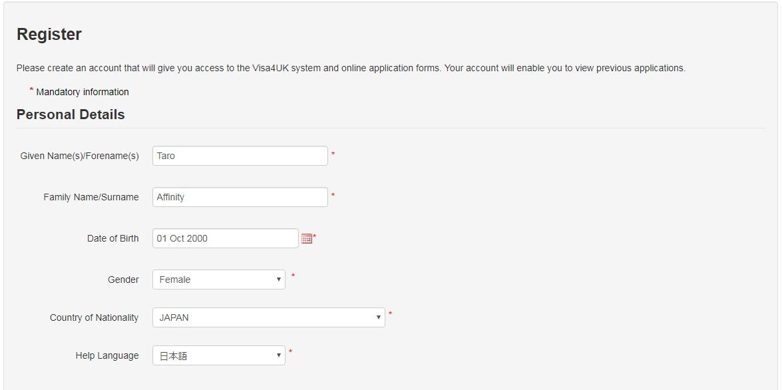
Task: Open the Help Language dropdown
Action: pos(218,355)
